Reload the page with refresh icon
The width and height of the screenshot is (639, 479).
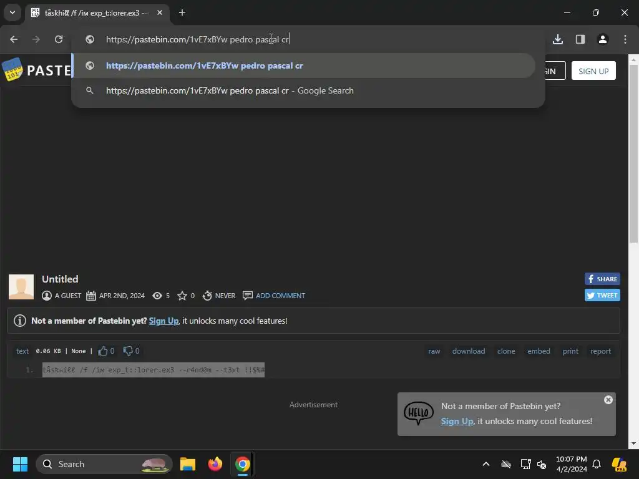click(x=59, y=39)
